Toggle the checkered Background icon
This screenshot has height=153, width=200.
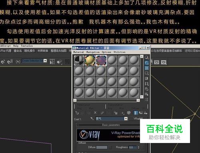[146, 68]
